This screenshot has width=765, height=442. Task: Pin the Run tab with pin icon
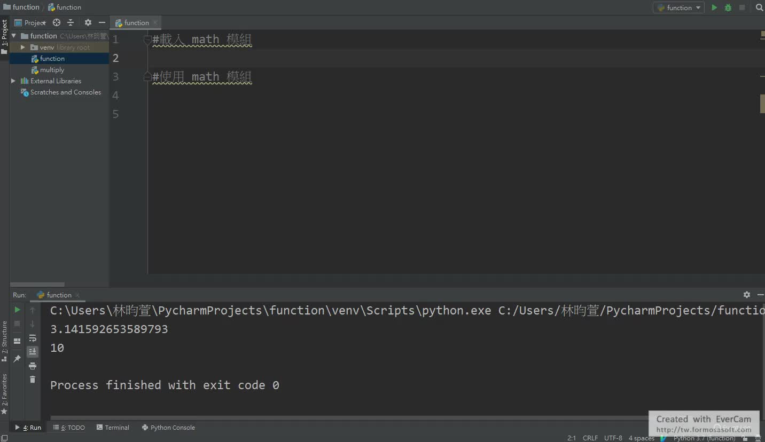pyautogui.click(x=17, y=359)
